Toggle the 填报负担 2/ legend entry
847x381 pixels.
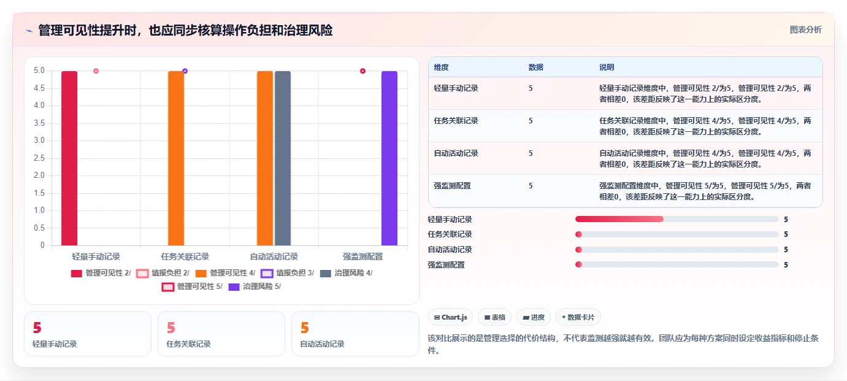(163, 273)
